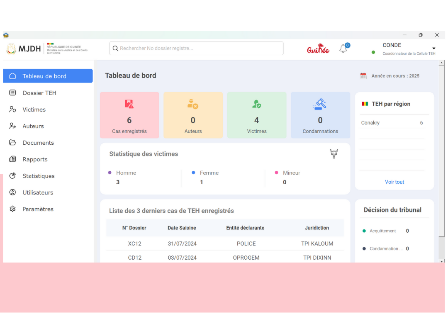
Task: Select Utilisateurs from the sidebar
Action: [x=38, y=192]
